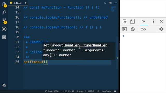Open notifications bell in status bar

pos(115,91)
